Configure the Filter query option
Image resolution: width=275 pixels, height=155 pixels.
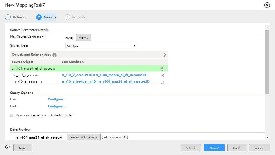point(57,99)
